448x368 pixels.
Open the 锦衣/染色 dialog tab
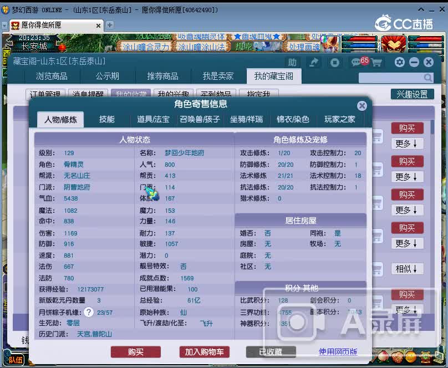(293, 119)
